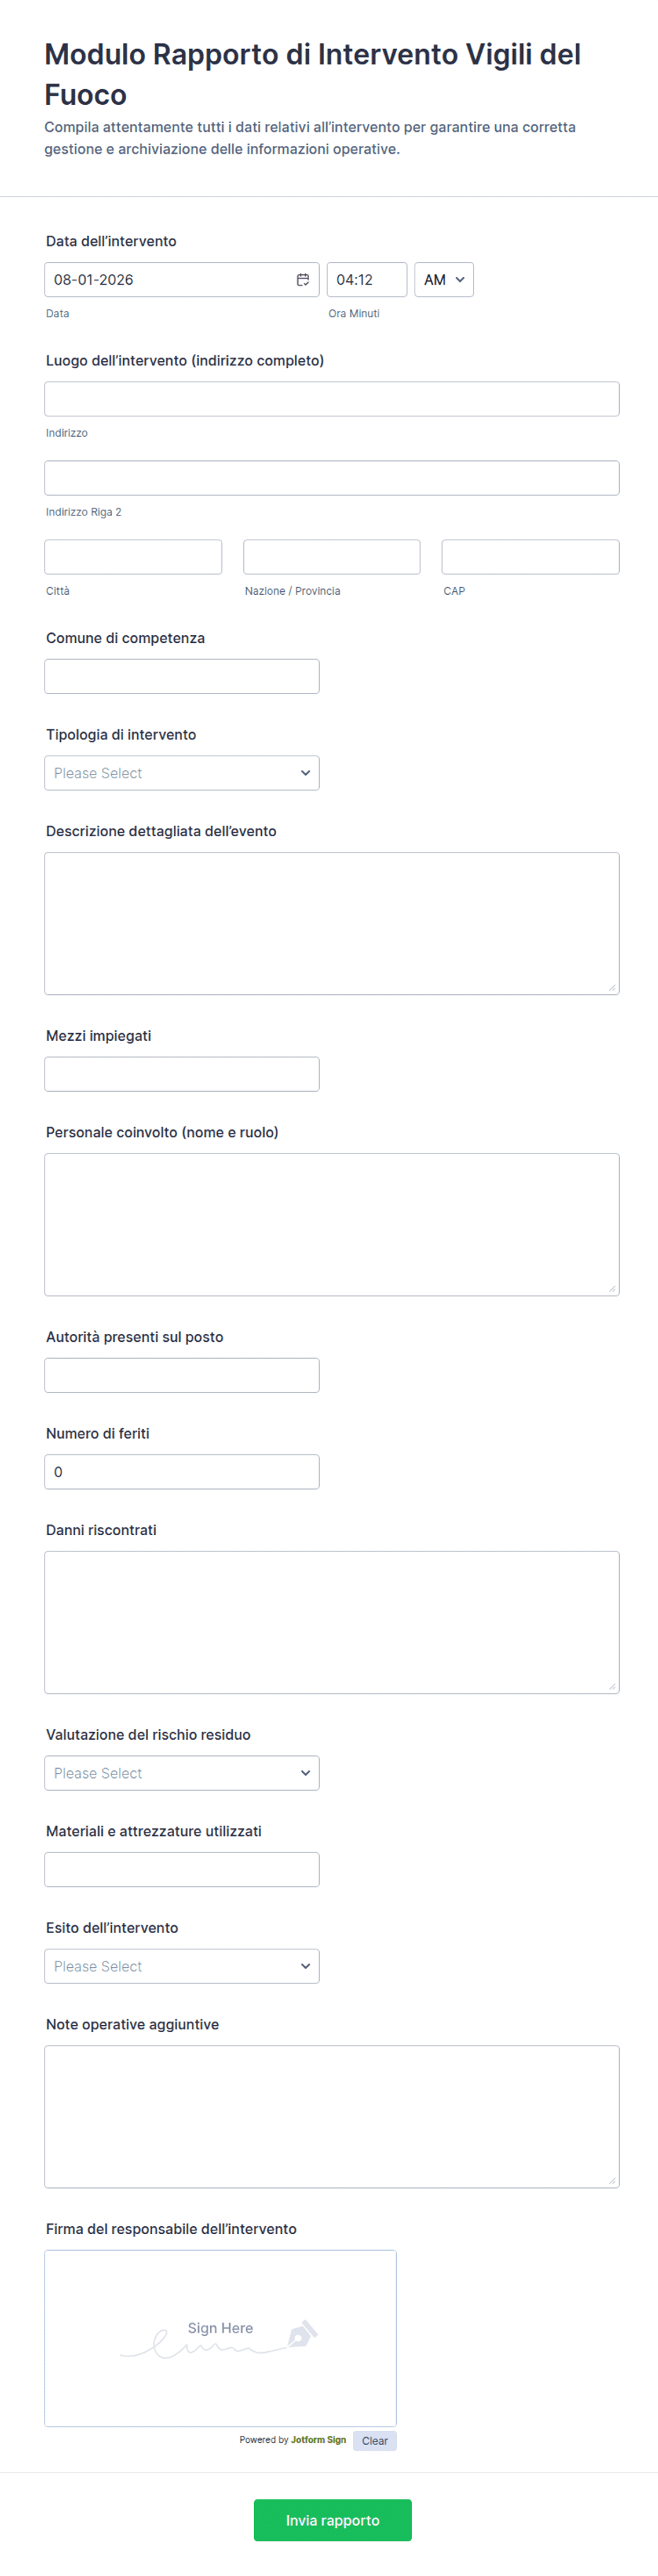The height and width of the screenshot is (2576, 658).
Task: Follow the Jotform Sign link
Action: (x=318, y=2440)
